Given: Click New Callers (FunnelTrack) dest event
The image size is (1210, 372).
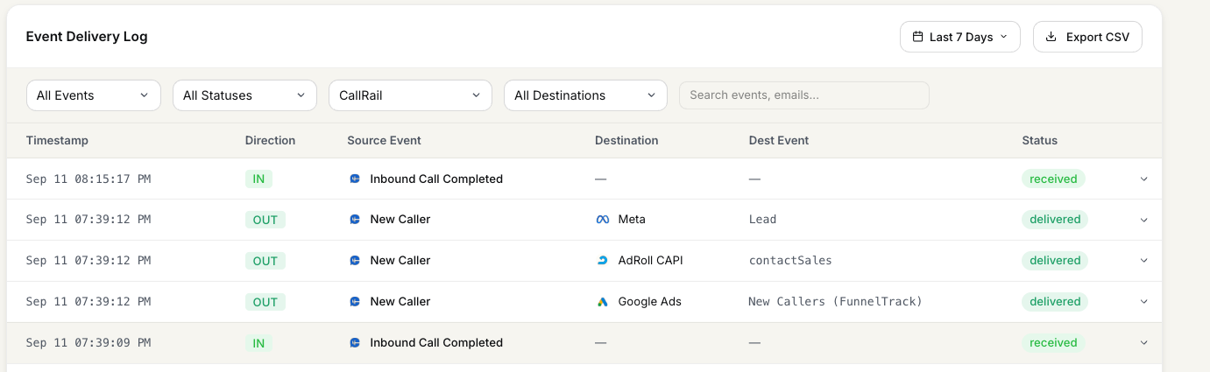Looking at the screenshot, I should point(836,302).
